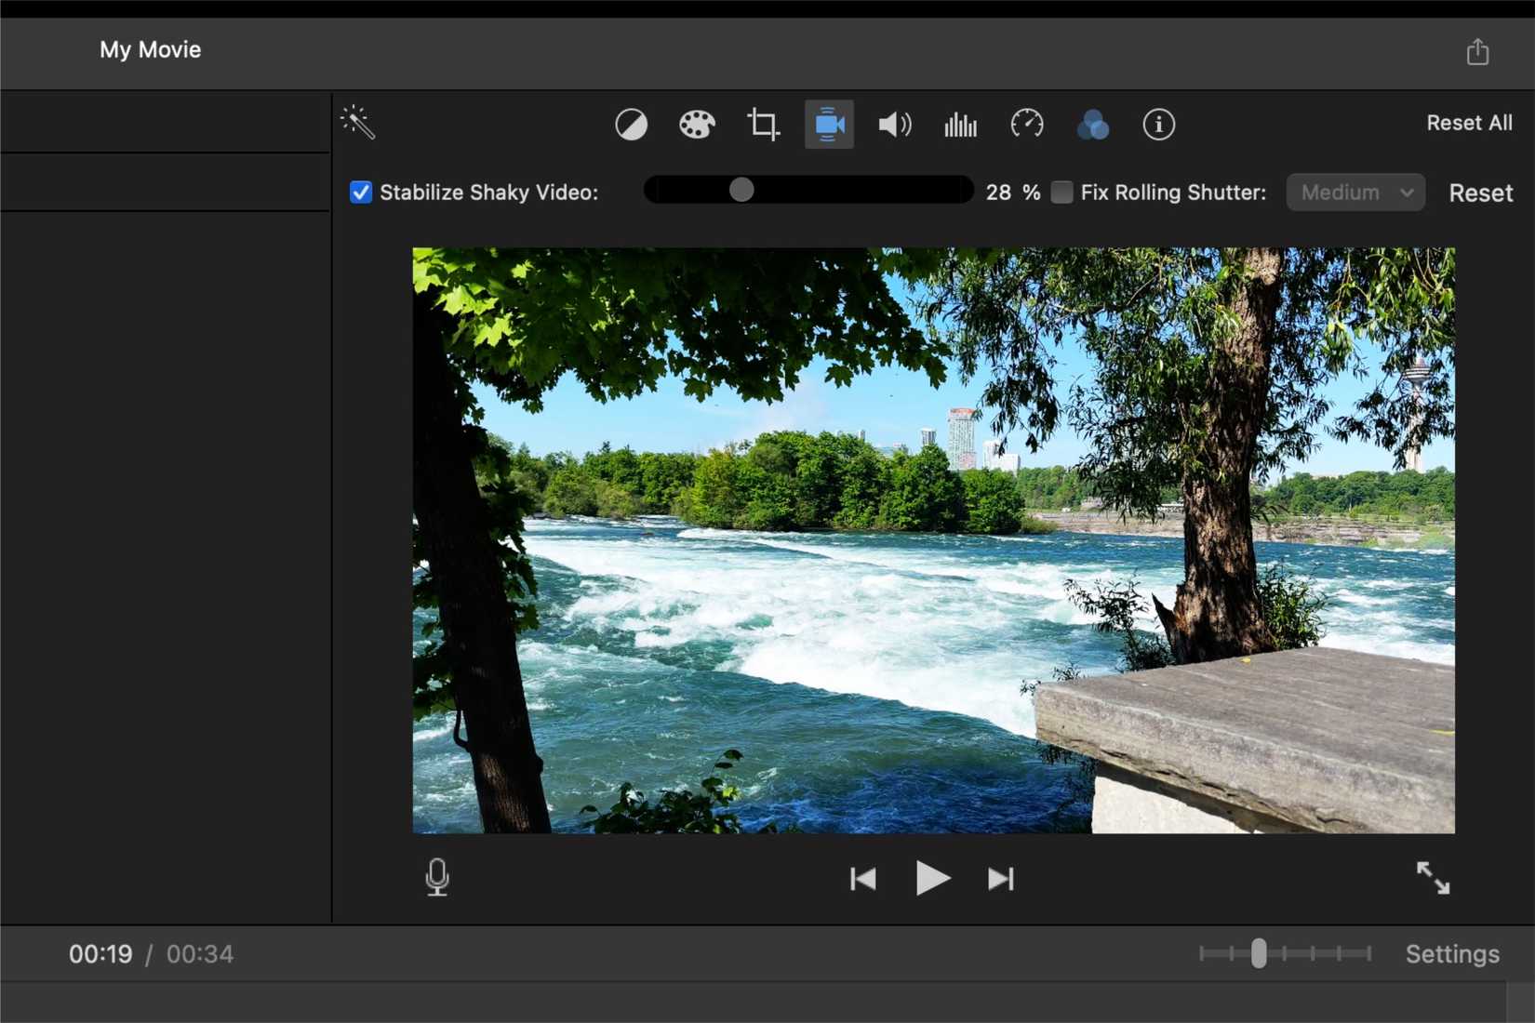The image size is (1535, 1023).
Task: Select the Cropping tool
Action: [x=763, y=125]
